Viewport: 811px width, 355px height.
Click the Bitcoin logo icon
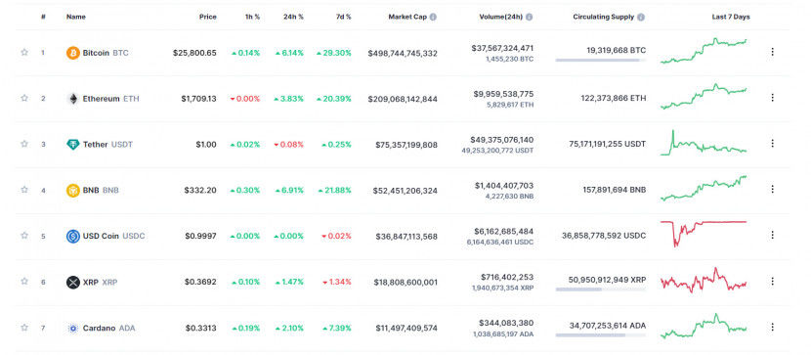(x=73, y=53)
